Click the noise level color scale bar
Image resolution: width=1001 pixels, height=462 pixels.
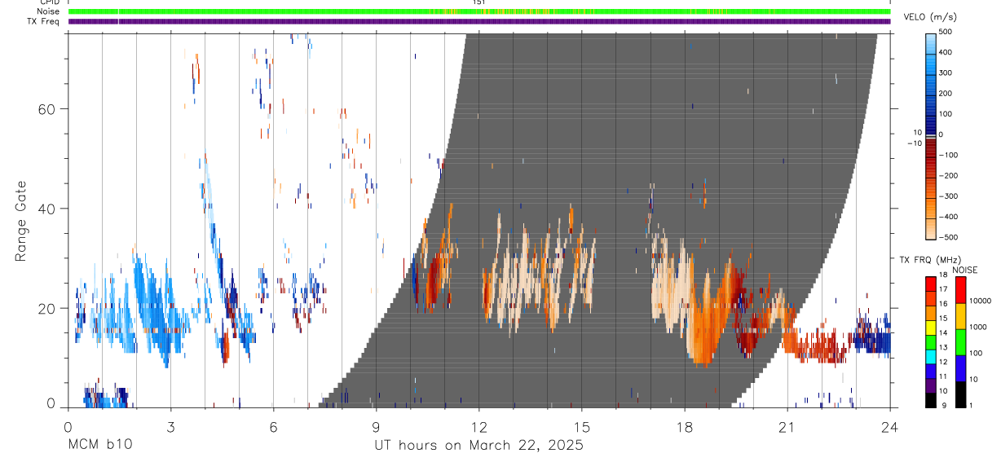(961, 341)
